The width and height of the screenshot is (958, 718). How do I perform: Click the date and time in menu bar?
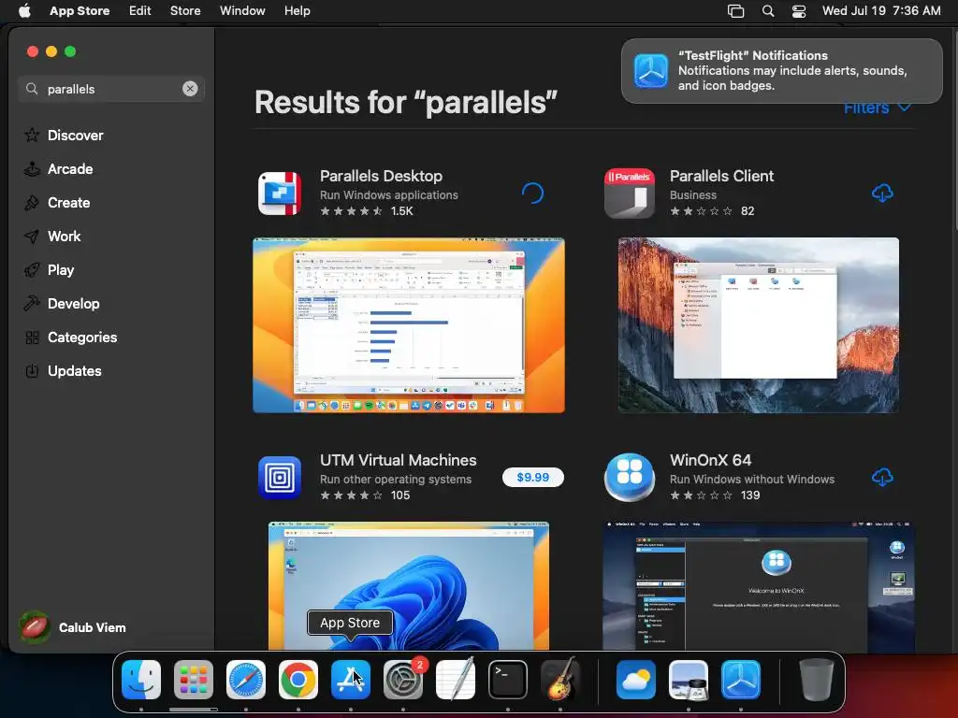pyautogui.click(x=881, y=10)
